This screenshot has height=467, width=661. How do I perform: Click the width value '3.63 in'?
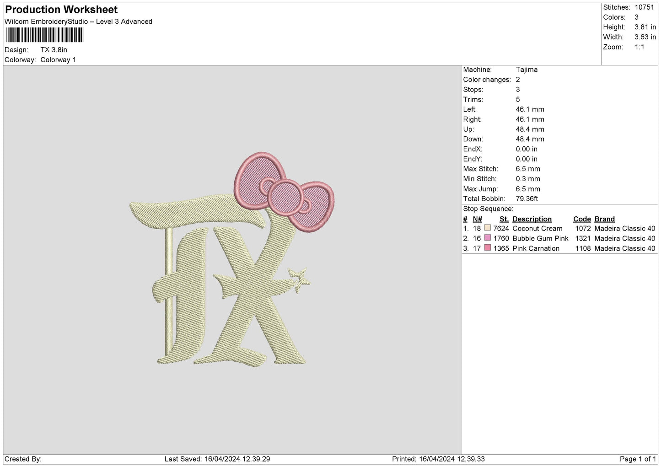pyautogui.click(x=645, y=37)
